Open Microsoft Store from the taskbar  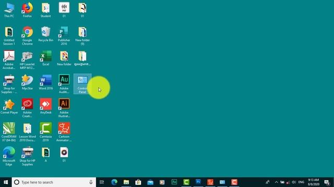tap(138, 182)
